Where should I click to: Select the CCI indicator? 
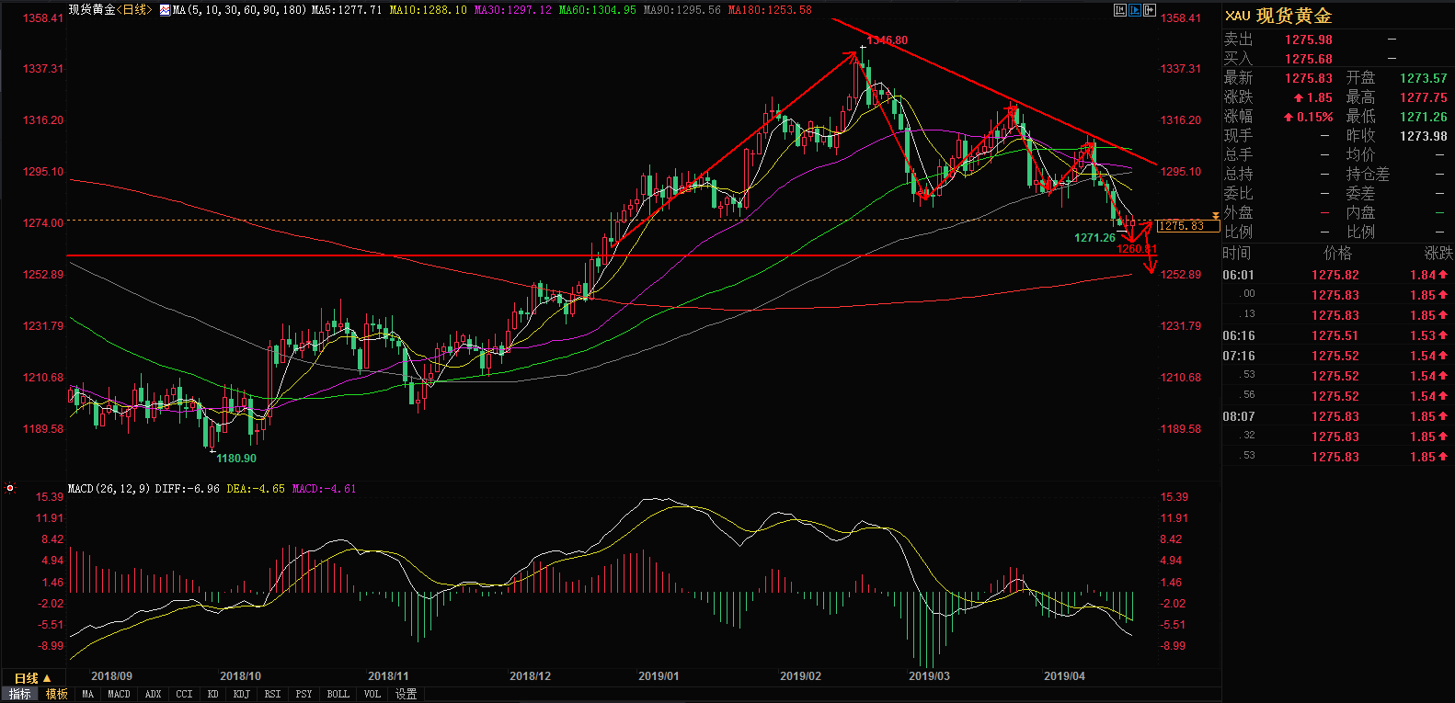pos(184,694)
